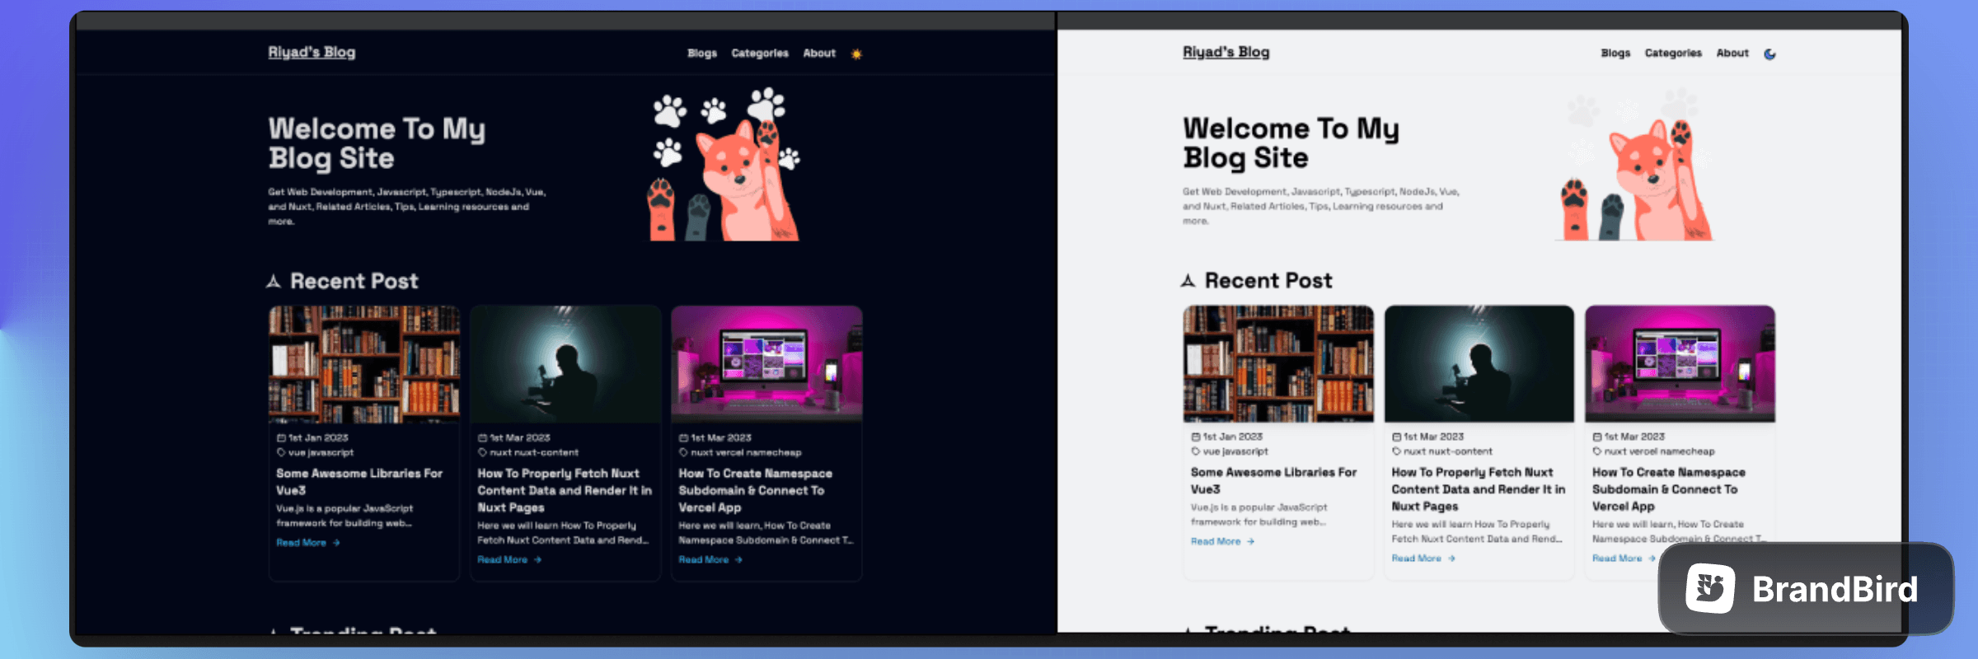Open Categories in the light theme navbar
The image size is (1978, 659).
click(x=1672, y=54)
